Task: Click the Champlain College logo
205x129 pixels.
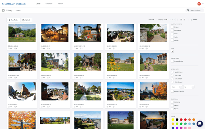Action: pyautogui.click(x=14, y=4)
